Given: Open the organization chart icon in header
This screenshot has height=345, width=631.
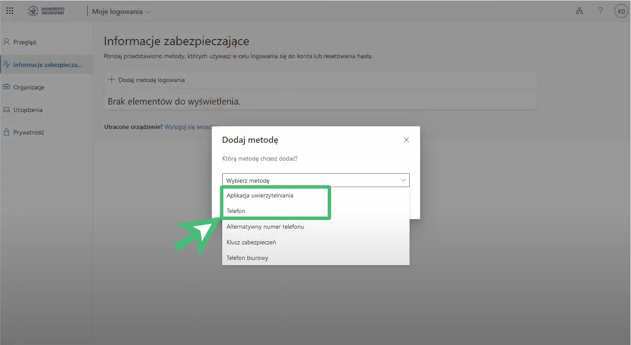Looking at the screenshot, I should [x=579, y=11].
